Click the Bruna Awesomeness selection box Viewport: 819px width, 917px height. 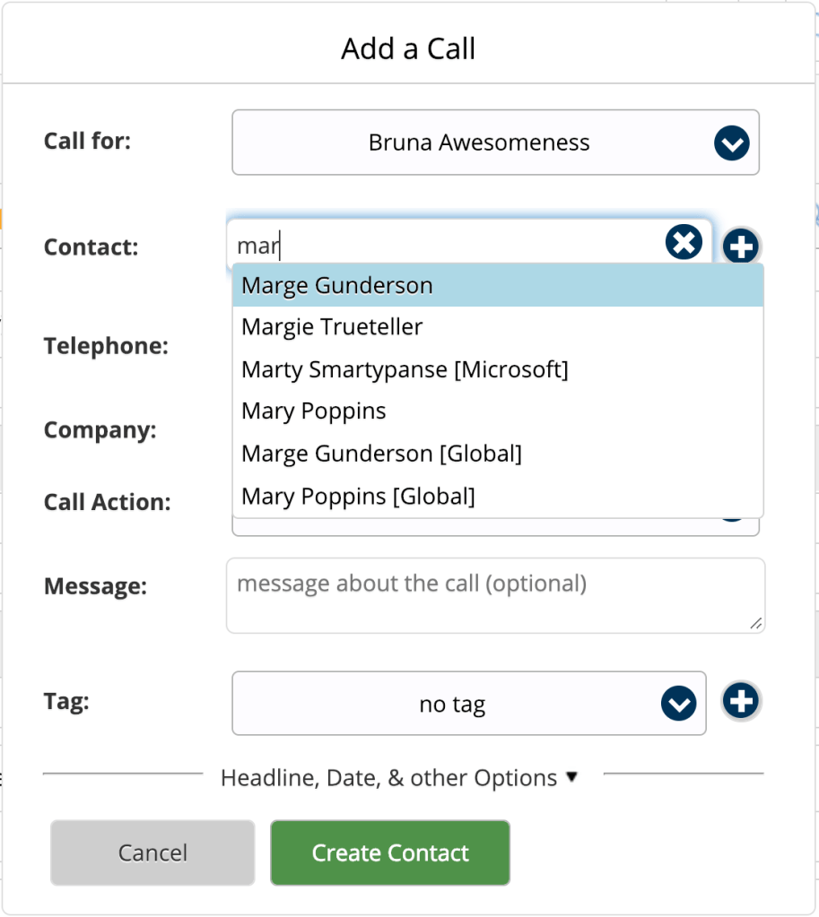click(x=479, y=143)
